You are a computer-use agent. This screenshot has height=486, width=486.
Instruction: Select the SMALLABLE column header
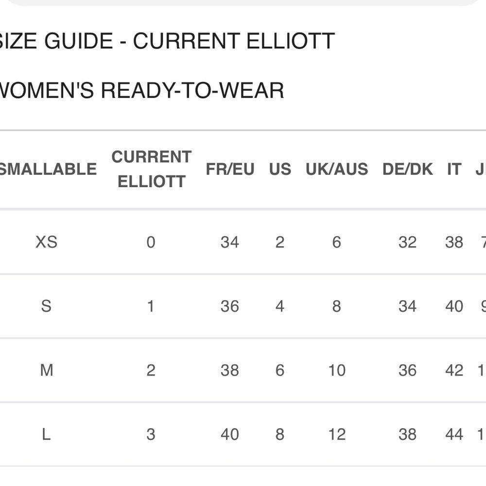pyautogui.click(x=47, y=169)
